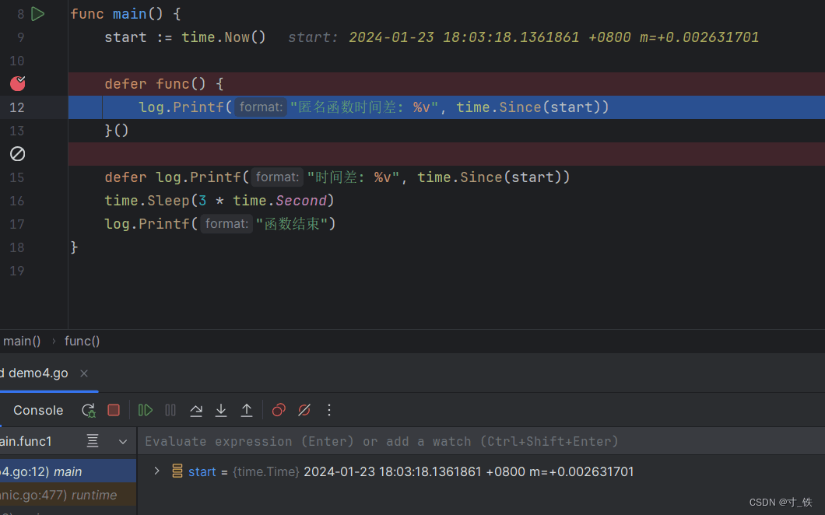The image size is (825, 515).
Task: Step into the function call
Action: (x=221, y=410)
